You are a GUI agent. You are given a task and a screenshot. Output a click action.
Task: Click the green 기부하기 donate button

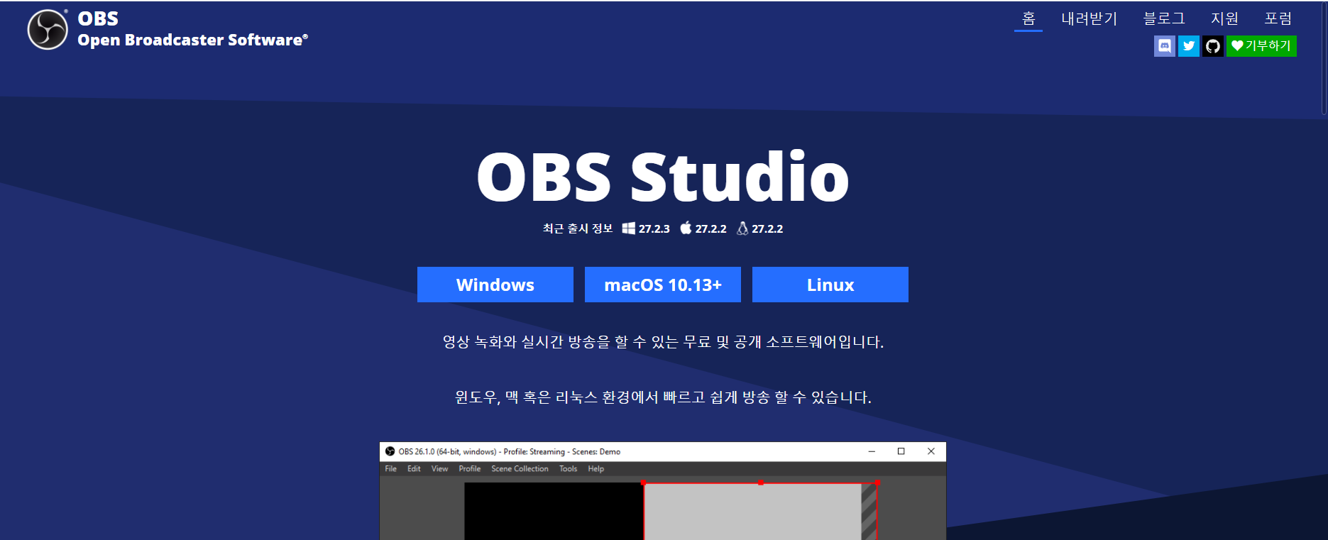coord(1261,46)
